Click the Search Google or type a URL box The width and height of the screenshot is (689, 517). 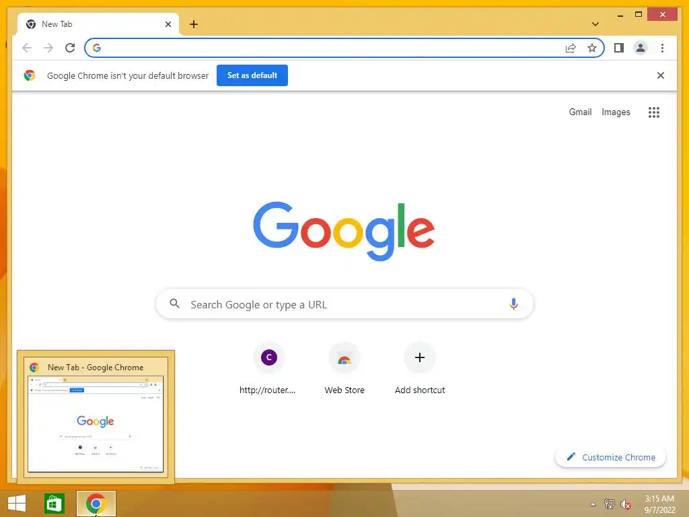pos(345,304)
